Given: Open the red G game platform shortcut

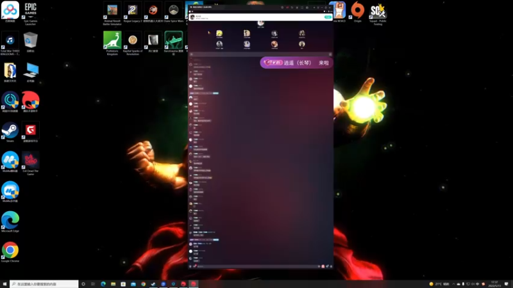Looking at the screenshot, I should (30, 132).
